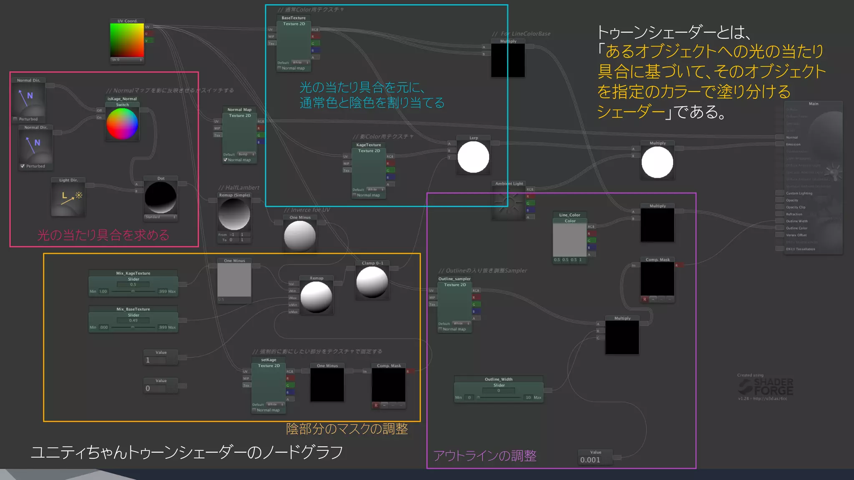Screen dimensions: 854x480
Task: Open the UV 0 dropdown on UV Coord. node
Action: tap(127, 60)
